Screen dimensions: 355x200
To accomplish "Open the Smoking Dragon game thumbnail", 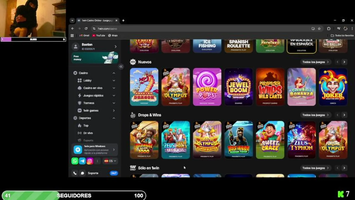I will (x=144, y=87).
